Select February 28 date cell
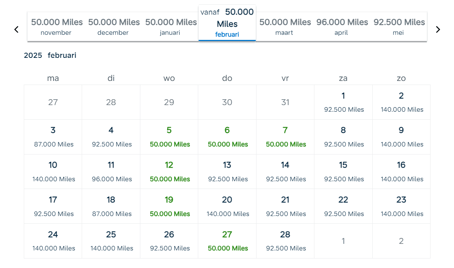 pyautogui.click(x=285, y=241)
